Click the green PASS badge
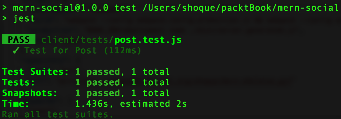The width and height of the screenshot is (341, 119). point(19,40)
